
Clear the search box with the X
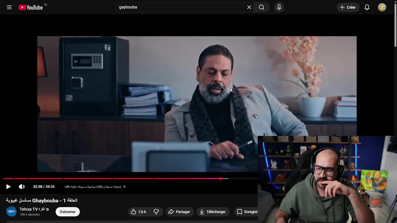[249, 7]
